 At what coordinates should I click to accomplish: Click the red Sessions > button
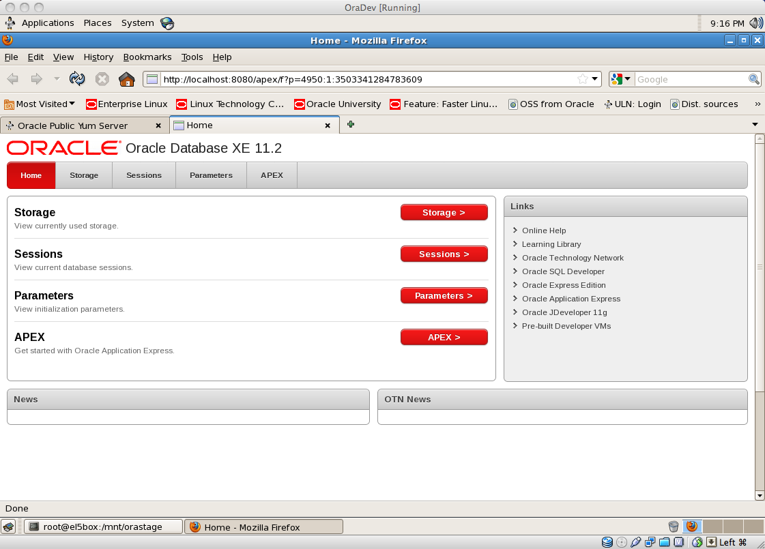click(x=444, y=254)
